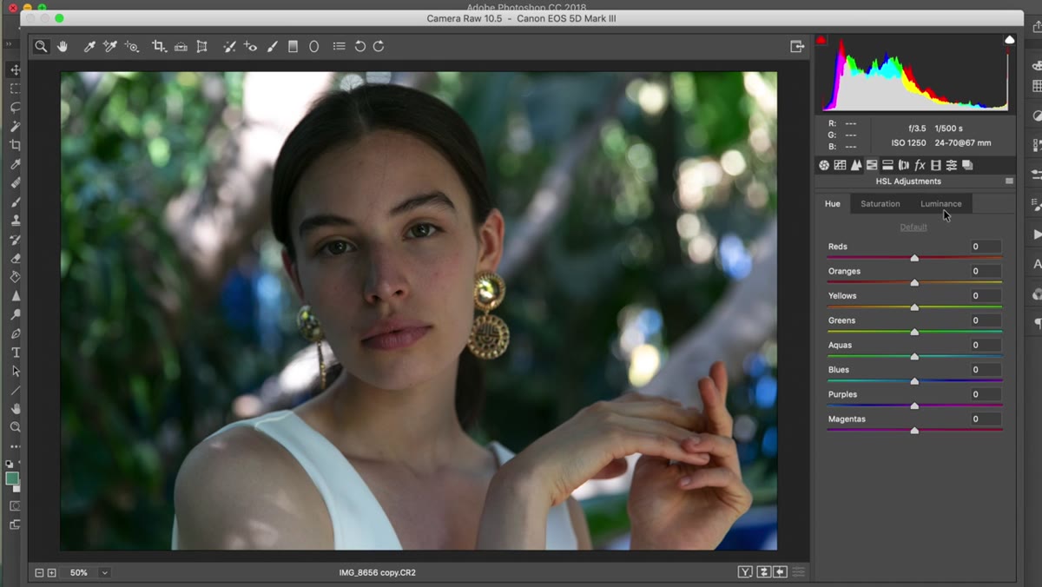Rotate image clockwise

coord(379,46)
